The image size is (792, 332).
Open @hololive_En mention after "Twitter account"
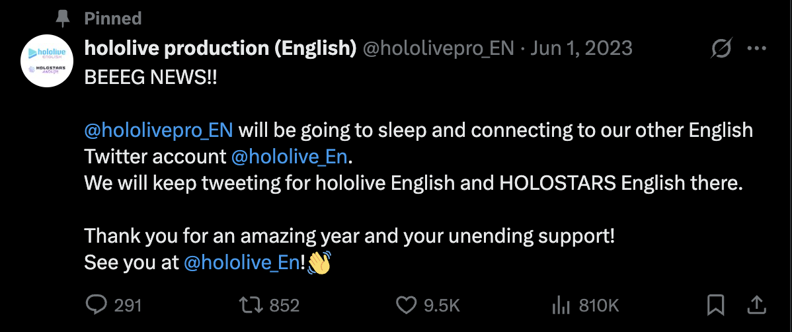tap(289, 156)
